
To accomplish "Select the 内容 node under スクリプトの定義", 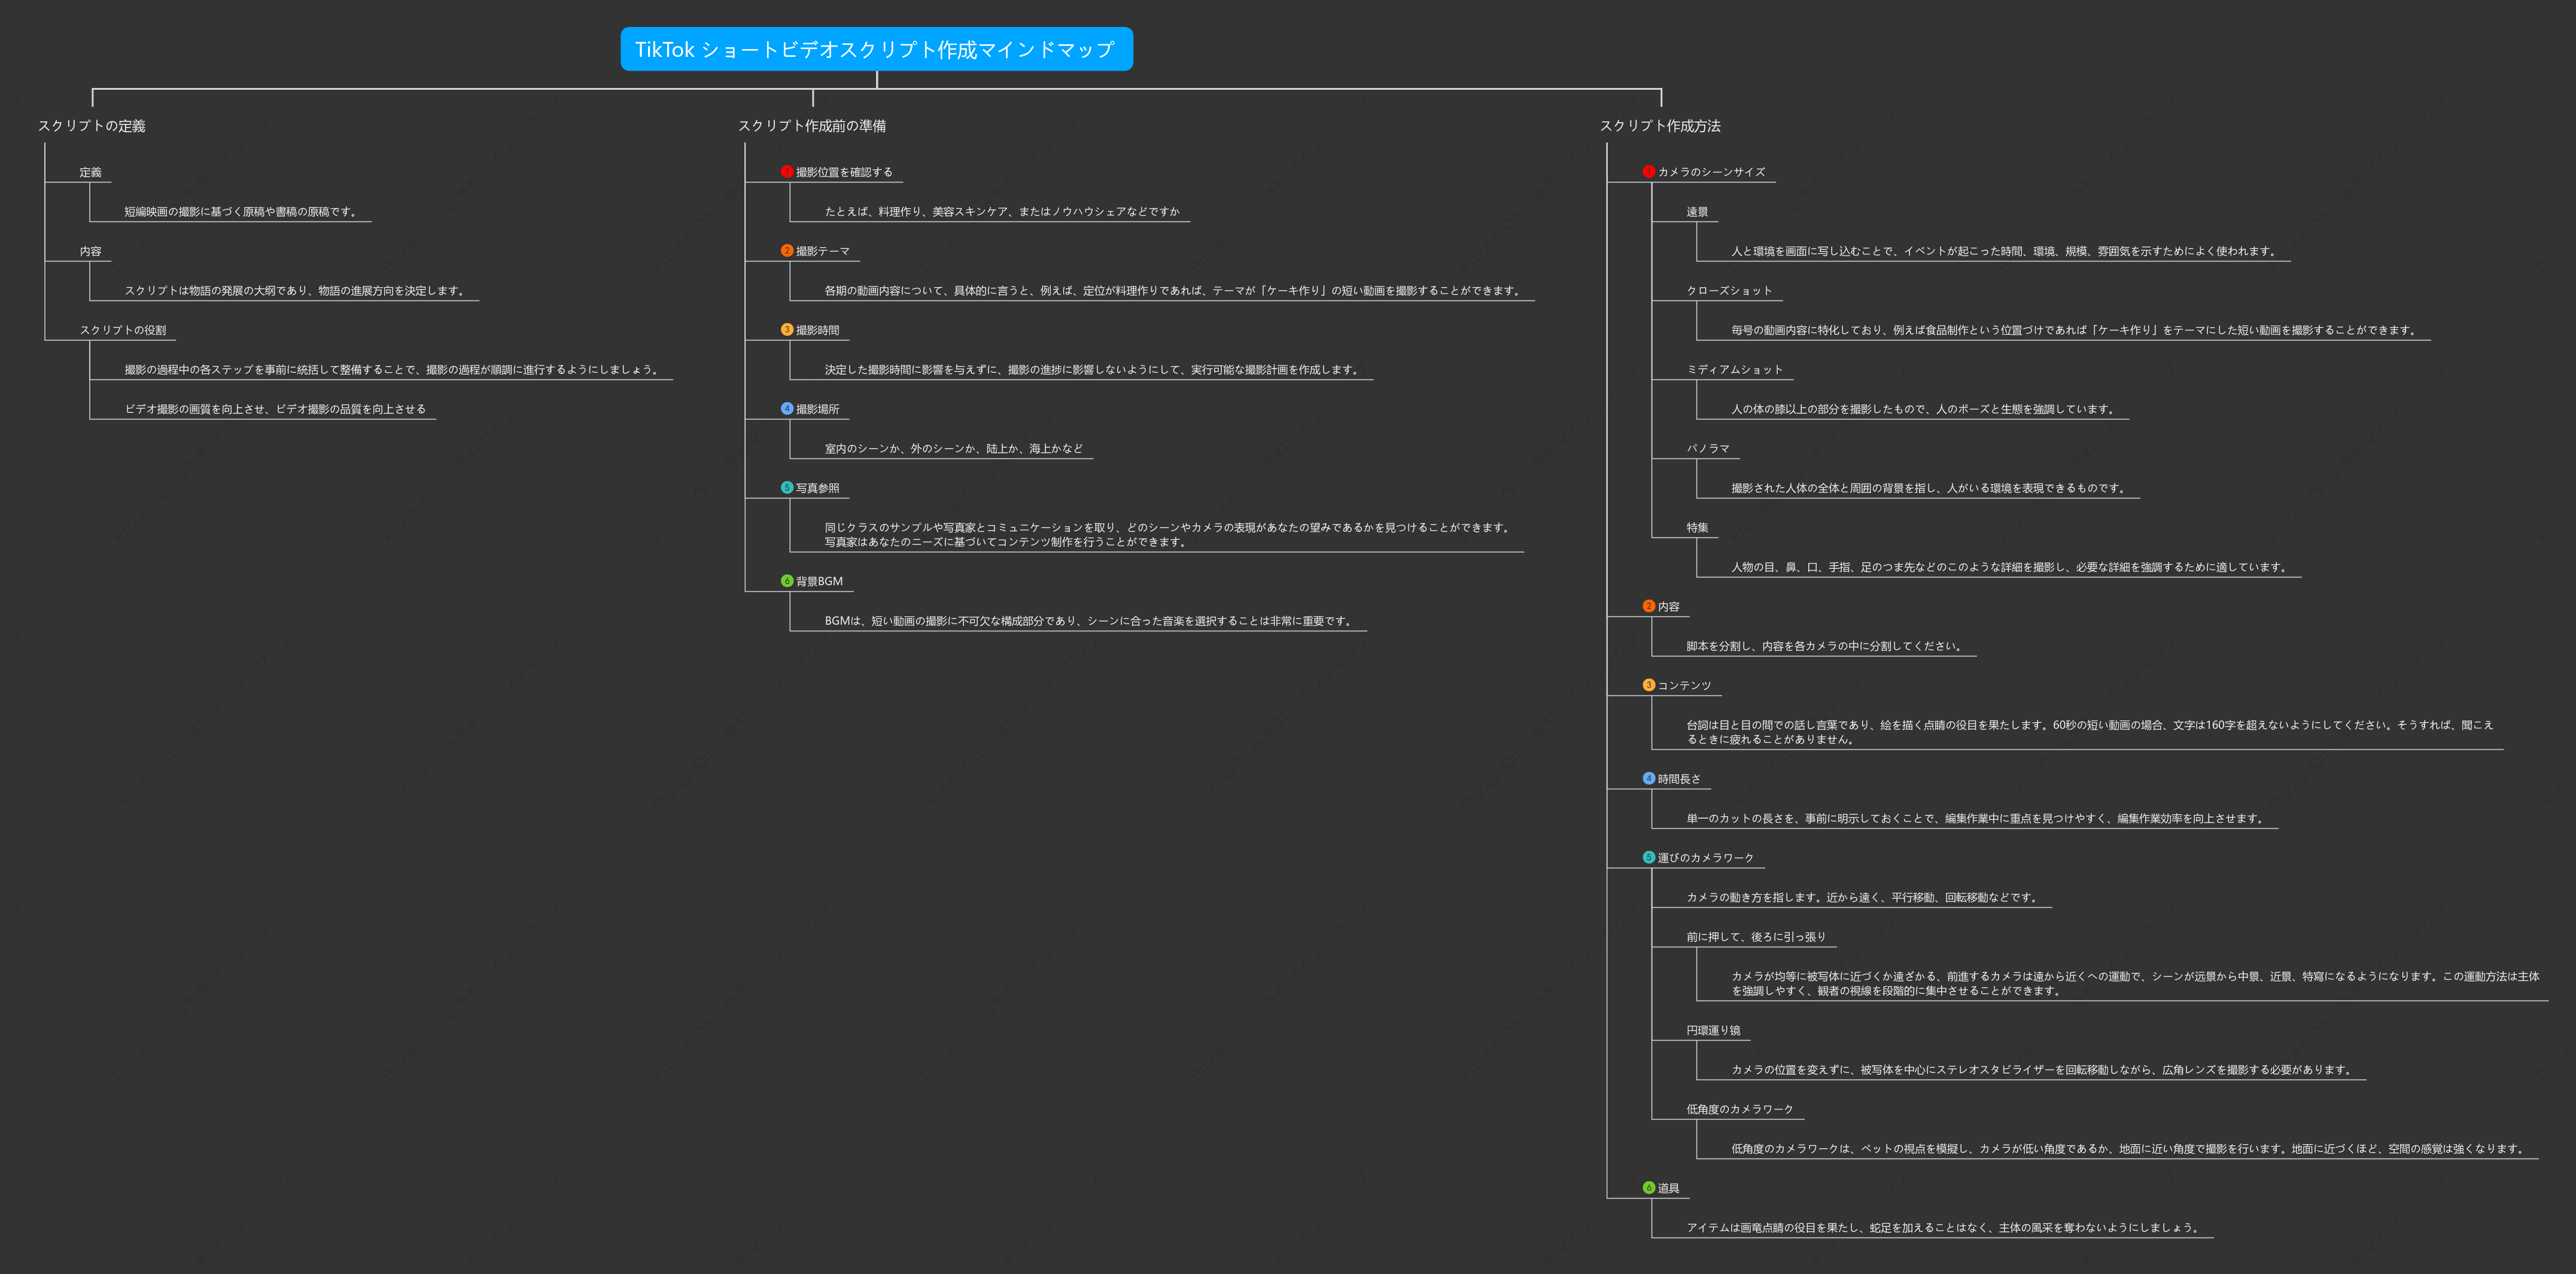I will [91, 251].
